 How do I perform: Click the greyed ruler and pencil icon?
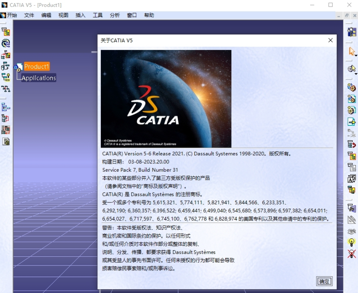point(352,219)
